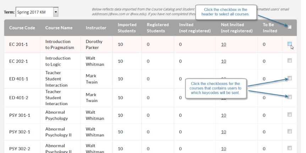Check the ED 401-2 row checkbox
The image size is (306, 153).
pyautogui.click(x=290, y=97)
